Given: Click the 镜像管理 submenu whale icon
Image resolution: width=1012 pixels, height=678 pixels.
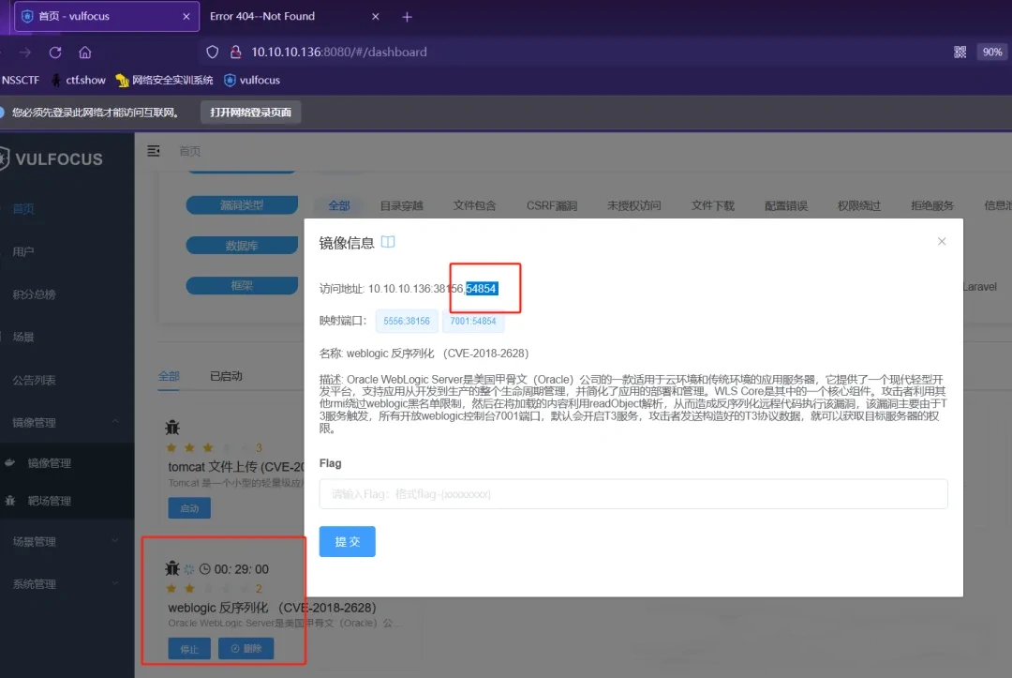Looking at the screenshot, I should coord(9,462).
